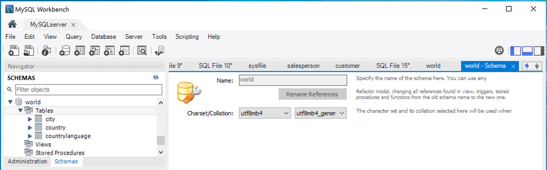Open the Server menu
The height and width of the screenshot is (170, 547).
point(134,37)
